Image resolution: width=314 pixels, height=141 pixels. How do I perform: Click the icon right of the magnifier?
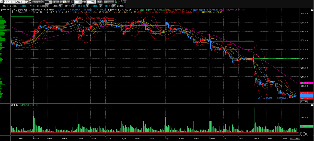coord(30,2)
